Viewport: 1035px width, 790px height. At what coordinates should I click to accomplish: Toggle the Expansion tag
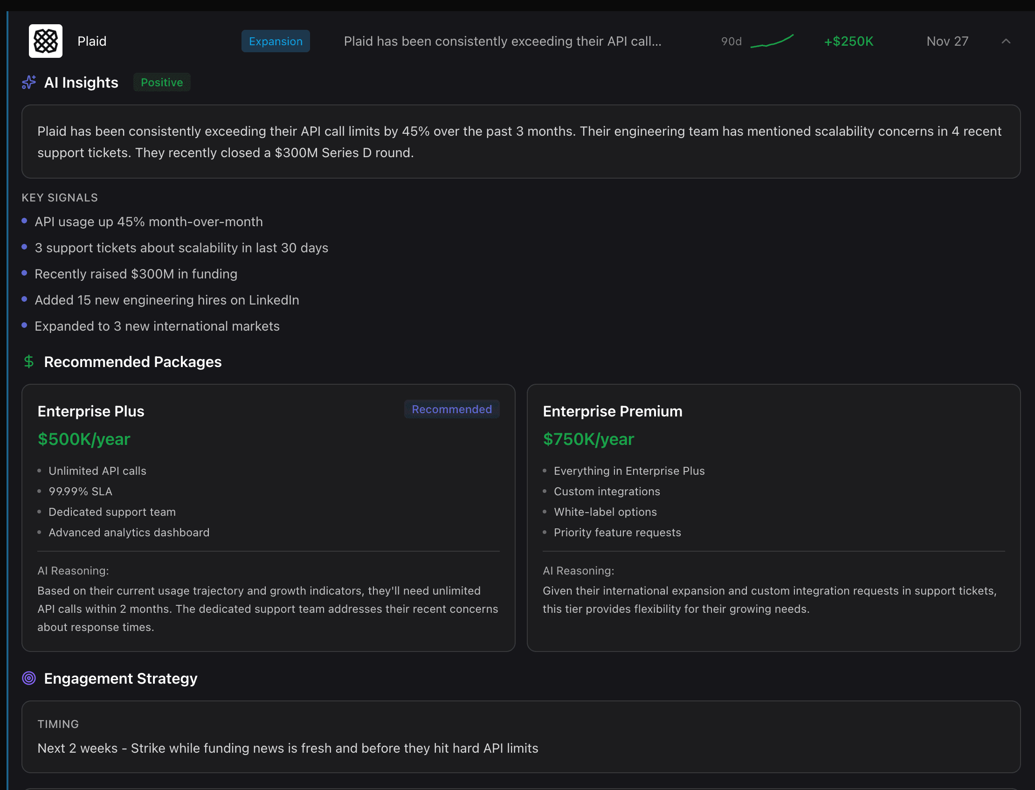click(276, 41)
